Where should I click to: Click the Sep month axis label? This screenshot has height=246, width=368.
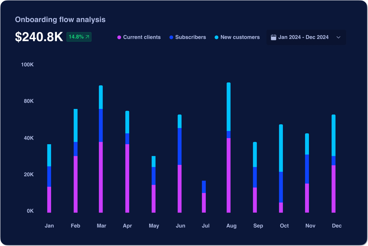point(258,226)
